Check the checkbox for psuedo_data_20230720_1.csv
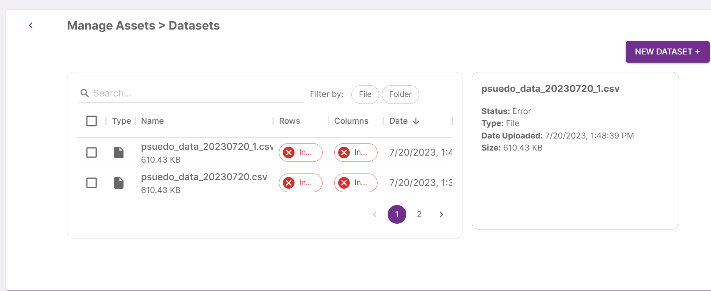The image size is (711, 291). click(91, 153)
